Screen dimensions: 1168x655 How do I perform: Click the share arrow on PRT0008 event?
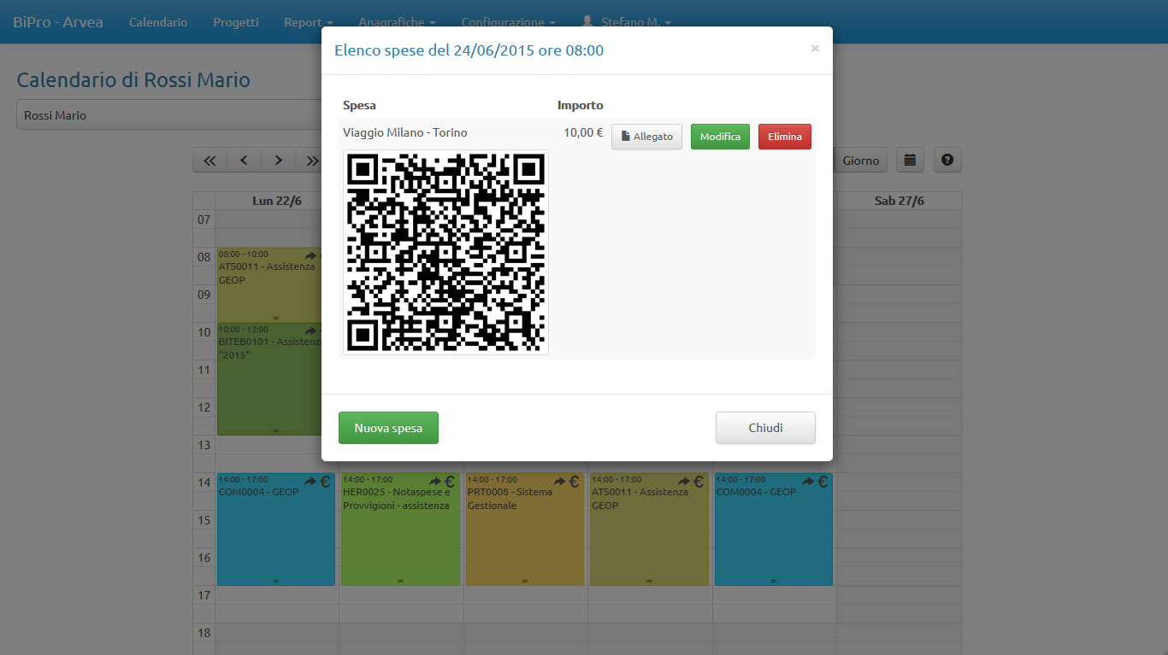pos(559,482)
